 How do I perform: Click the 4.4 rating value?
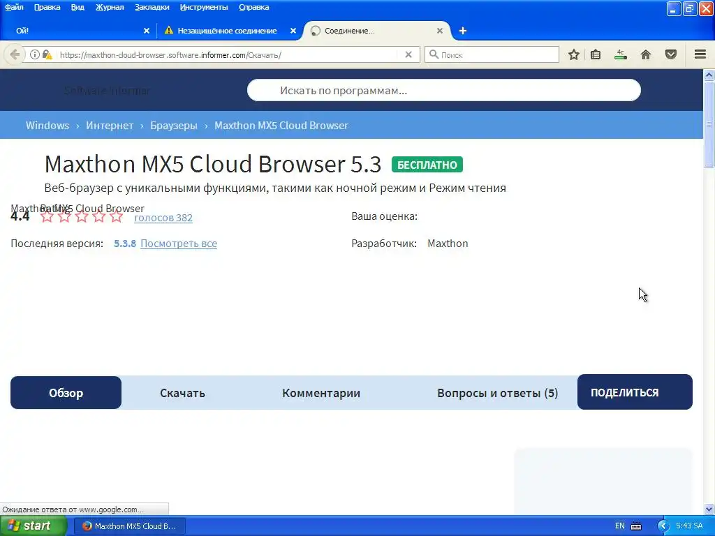[20, 216]
